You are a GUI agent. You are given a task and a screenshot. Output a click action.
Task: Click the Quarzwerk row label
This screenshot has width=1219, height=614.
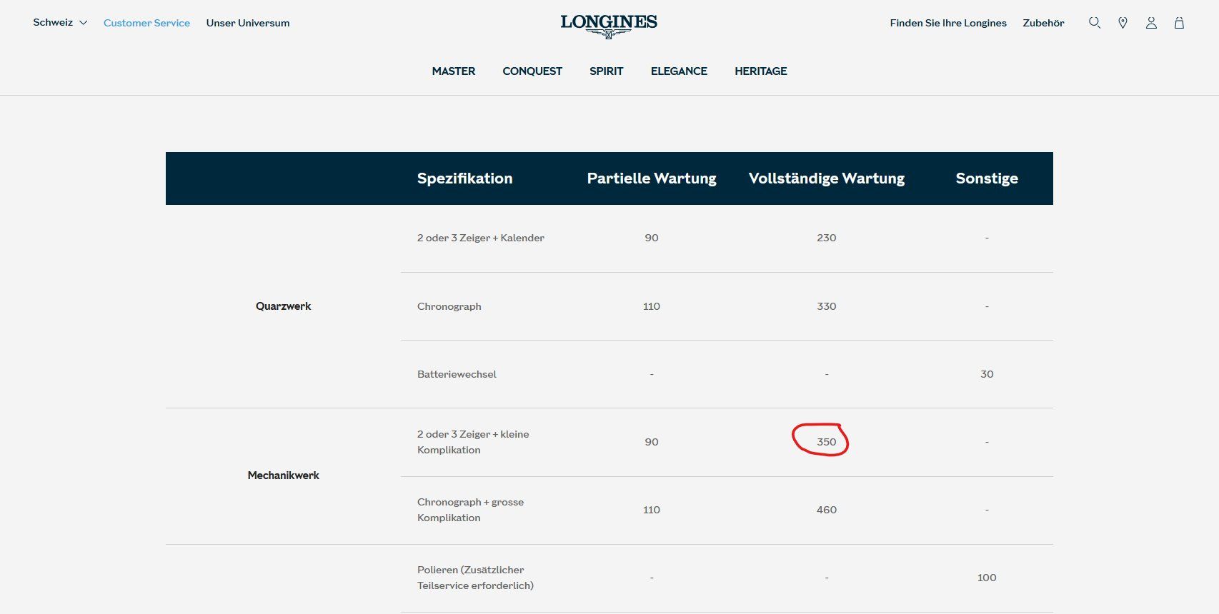(284, 306)
